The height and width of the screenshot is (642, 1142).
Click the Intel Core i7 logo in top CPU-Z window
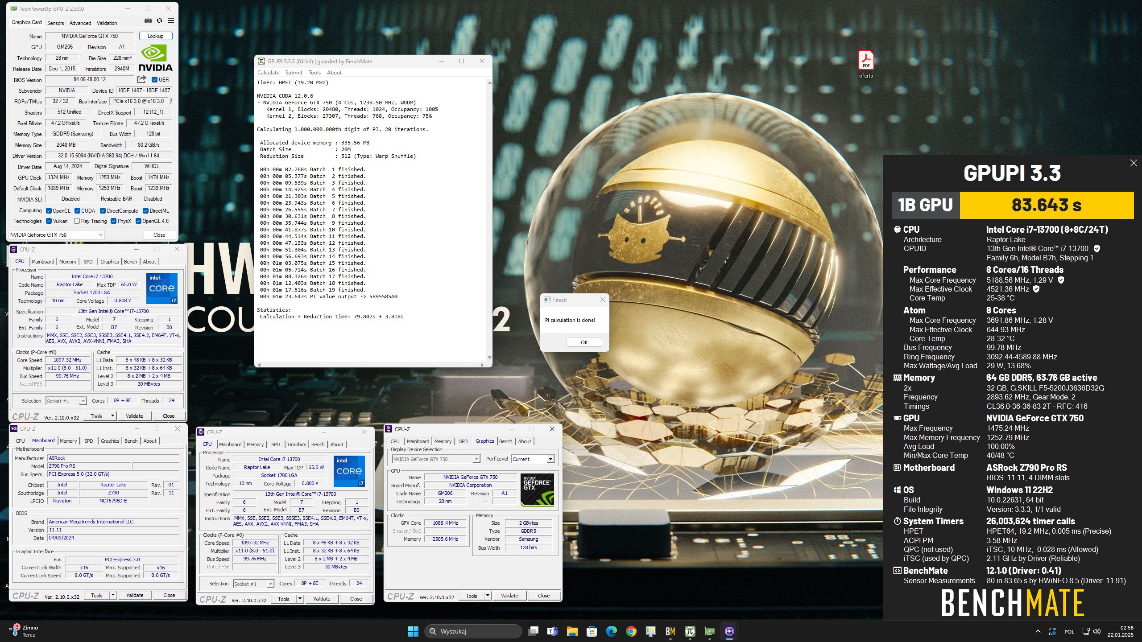162,288
